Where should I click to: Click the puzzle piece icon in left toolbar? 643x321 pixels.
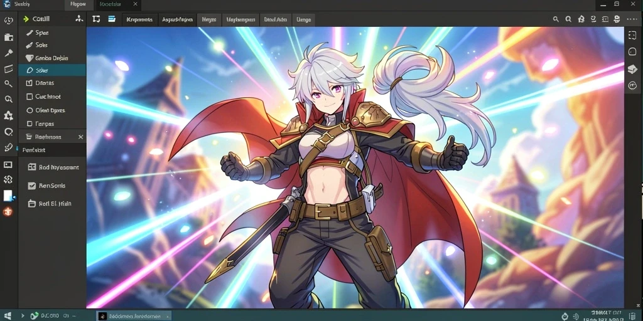(8, 116)
